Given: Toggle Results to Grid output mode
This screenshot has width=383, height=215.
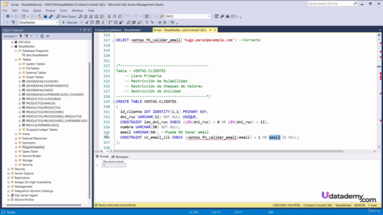Looking at the screenshot, I should tap(134, 23).
